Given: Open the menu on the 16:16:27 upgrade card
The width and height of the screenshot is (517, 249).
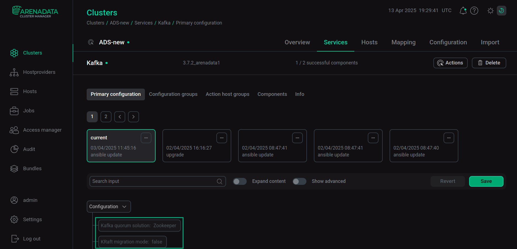Looking at the screenshot, I should [222, 138].
